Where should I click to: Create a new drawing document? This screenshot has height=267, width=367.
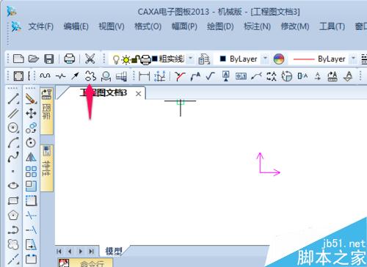click(x=18, y=59)
